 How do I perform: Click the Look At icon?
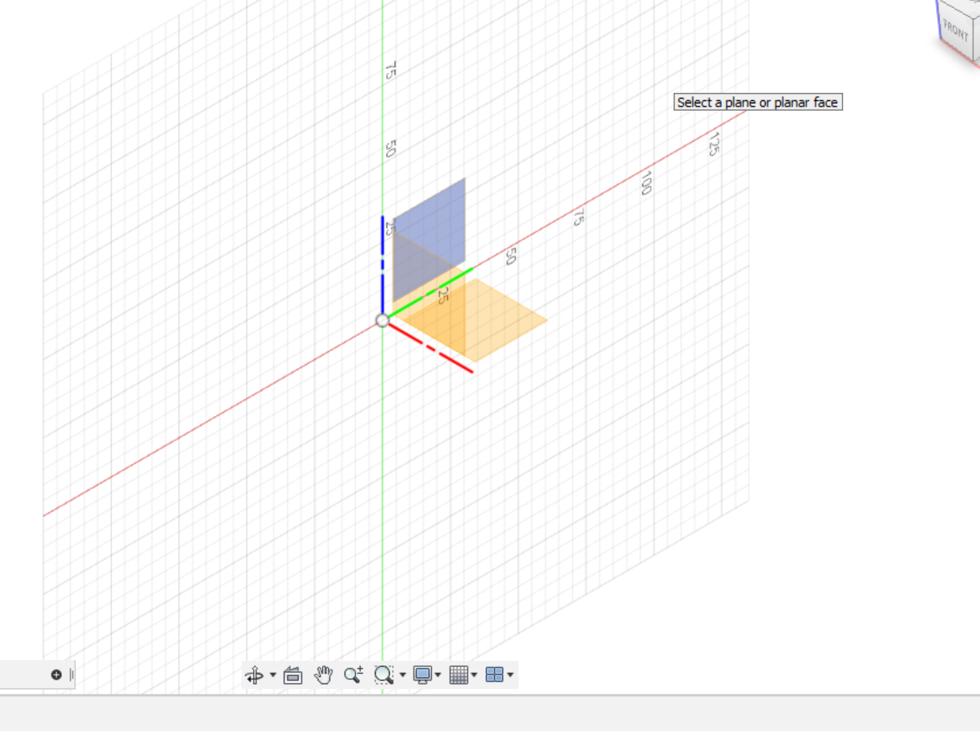coord(293,675)
